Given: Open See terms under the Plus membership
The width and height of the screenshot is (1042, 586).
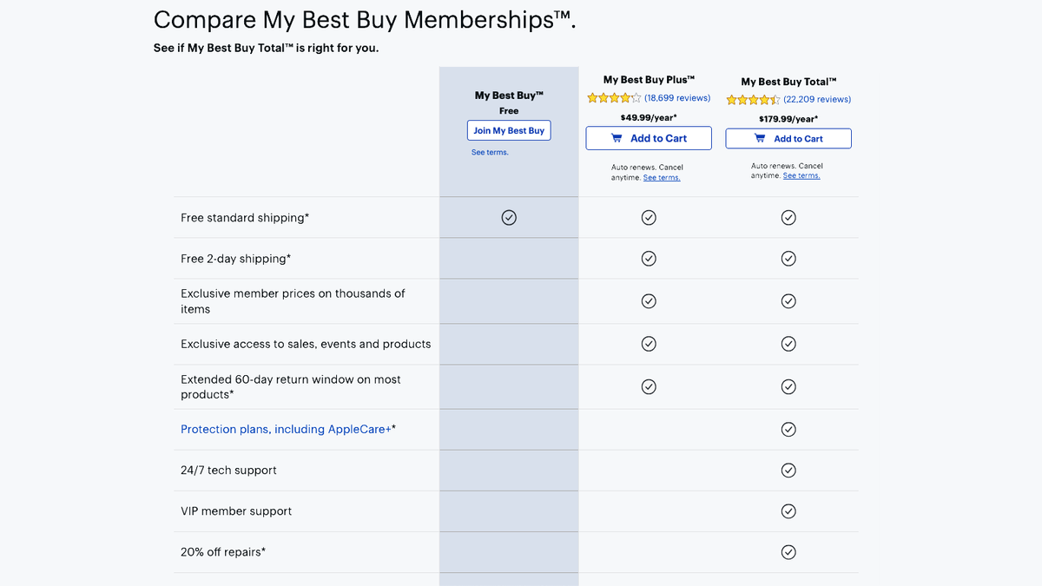Looking at the screenshot, I should [662, 176].
